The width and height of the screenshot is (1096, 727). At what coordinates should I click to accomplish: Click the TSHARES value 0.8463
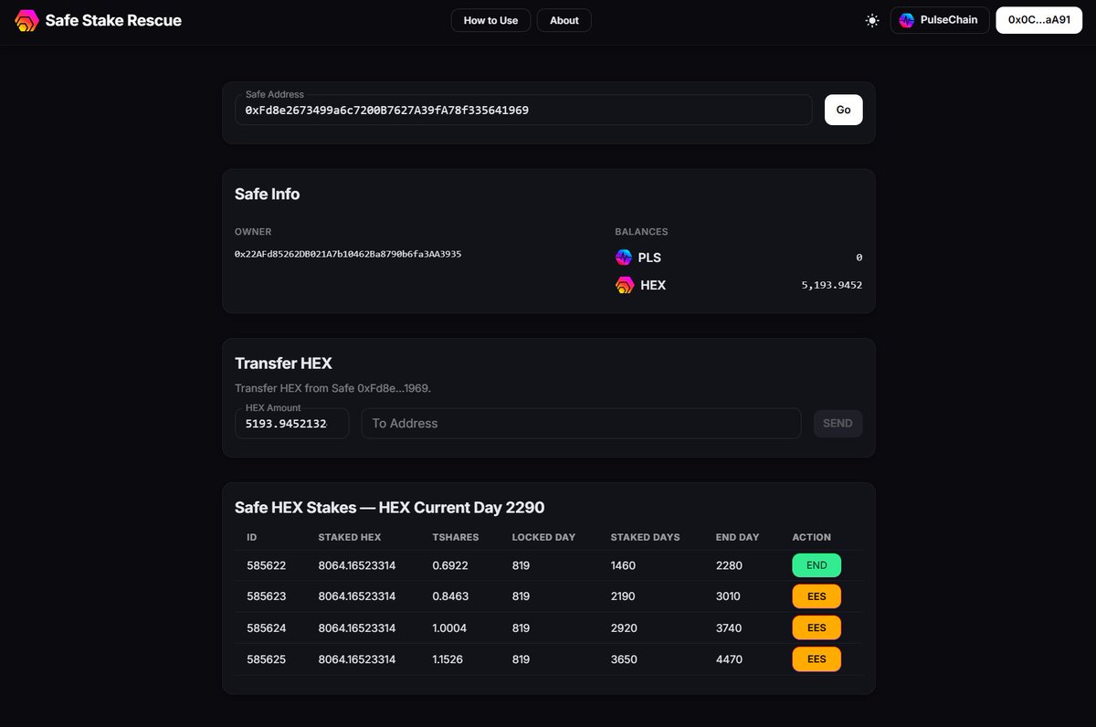450,596
